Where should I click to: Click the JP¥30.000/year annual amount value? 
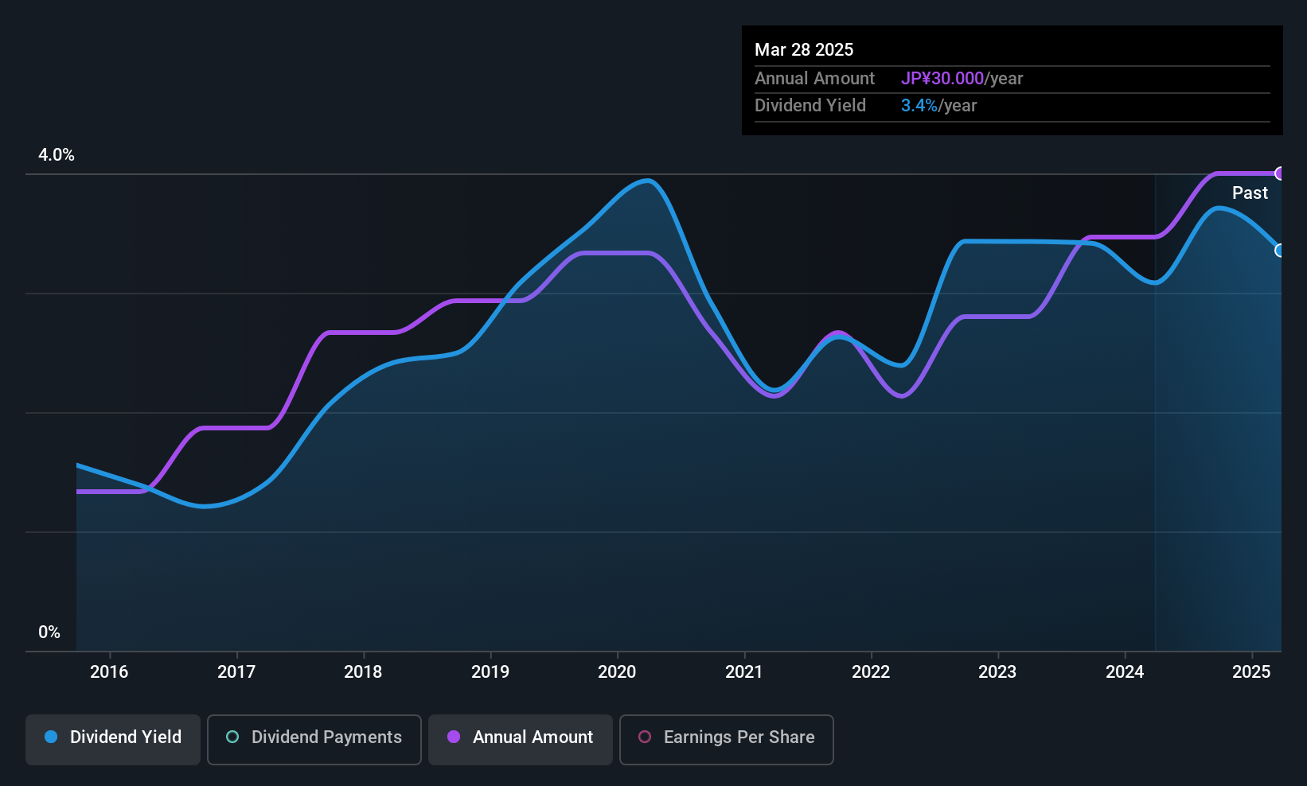click(x=962, y=79)
